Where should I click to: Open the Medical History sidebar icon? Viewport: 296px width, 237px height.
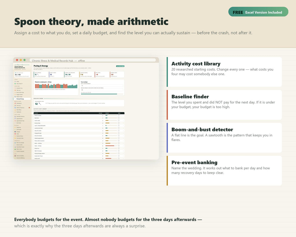pyautogui.click(x=15, y=136)
